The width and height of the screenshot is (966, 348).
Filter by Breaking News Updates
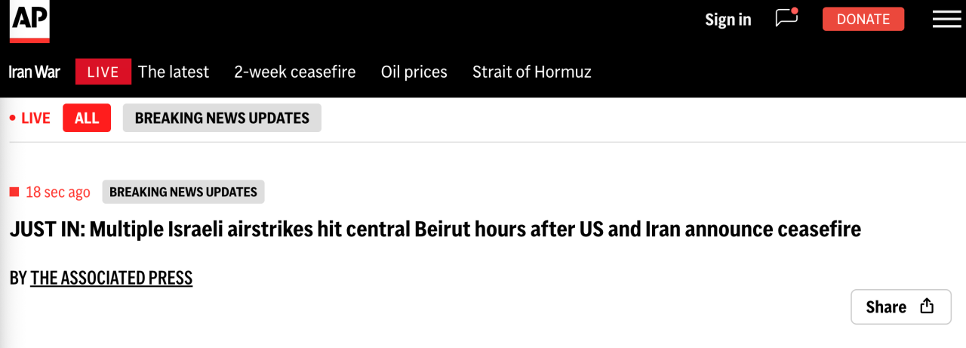(222, 118)
